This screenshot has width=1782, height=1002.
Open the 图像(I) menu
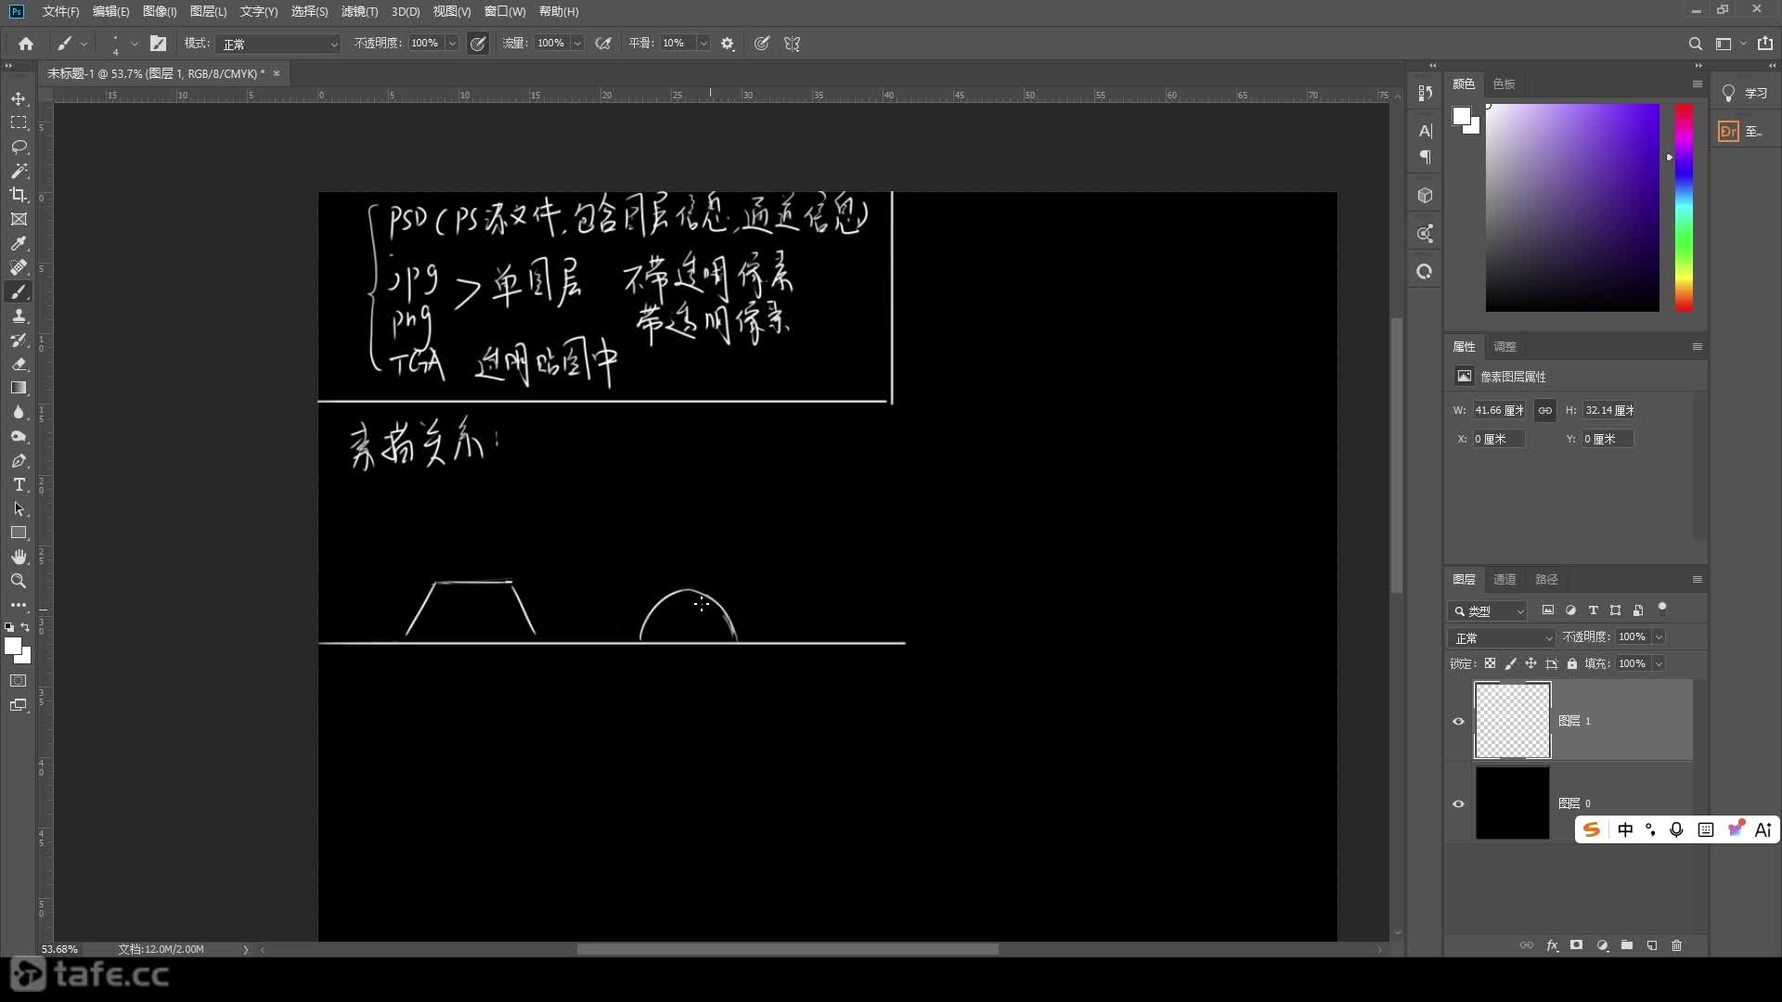[x=160, y=11]
